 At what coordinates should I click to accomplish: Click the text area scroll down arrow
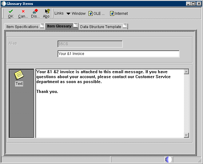click(186, 135)
